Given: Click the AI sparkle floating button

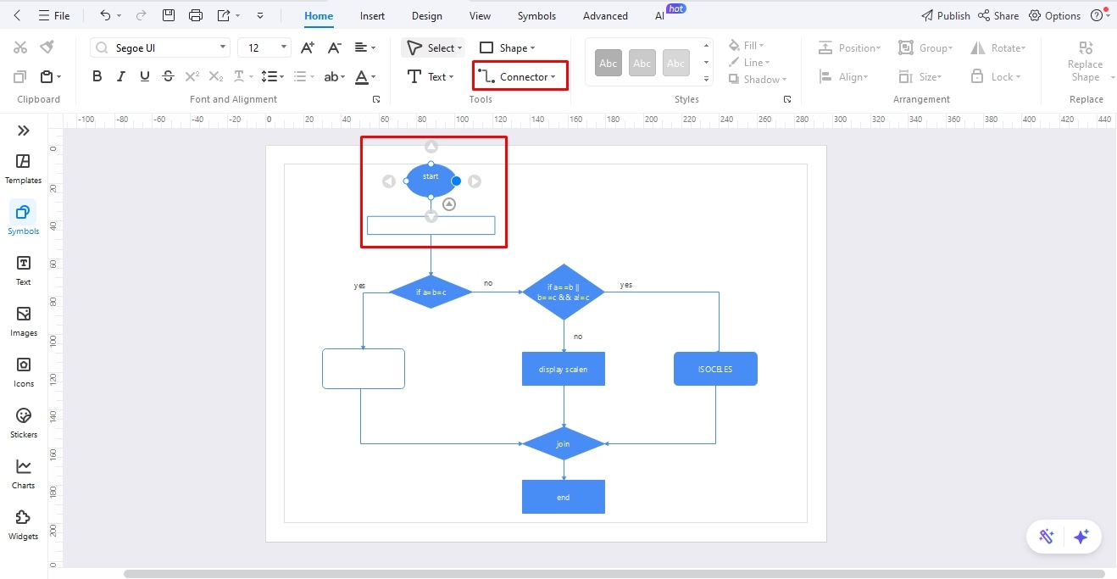Looking at the screenshot, I should [x=1081, y=537].
